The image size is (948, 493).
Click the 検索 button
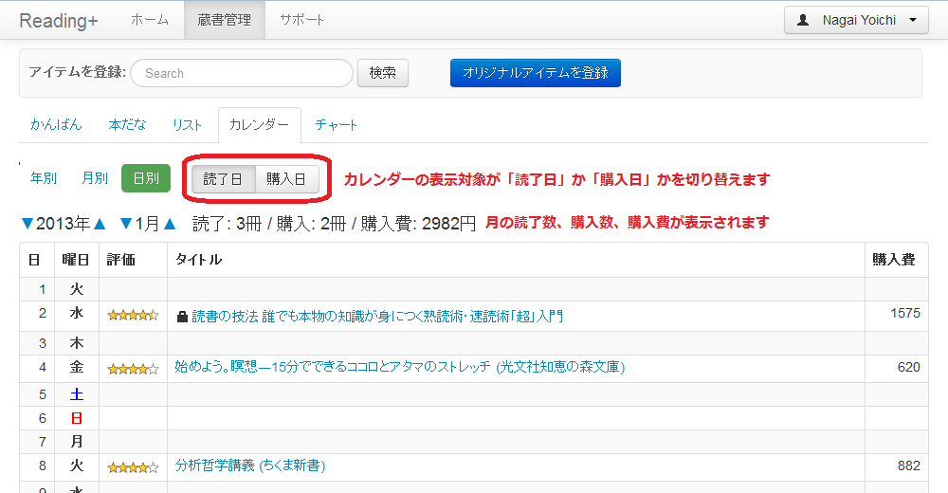[383, 73]
